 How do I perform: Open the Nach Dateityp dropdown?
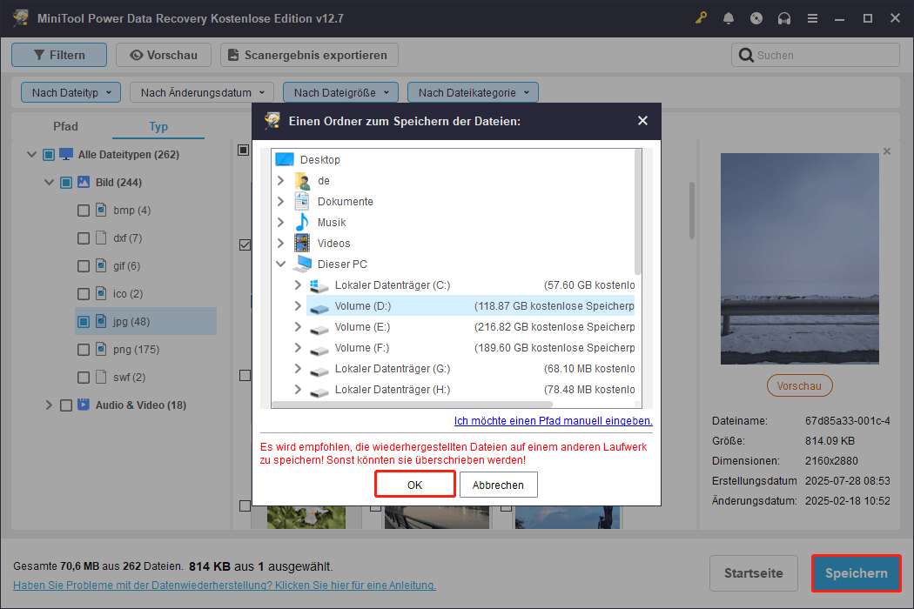70,91
